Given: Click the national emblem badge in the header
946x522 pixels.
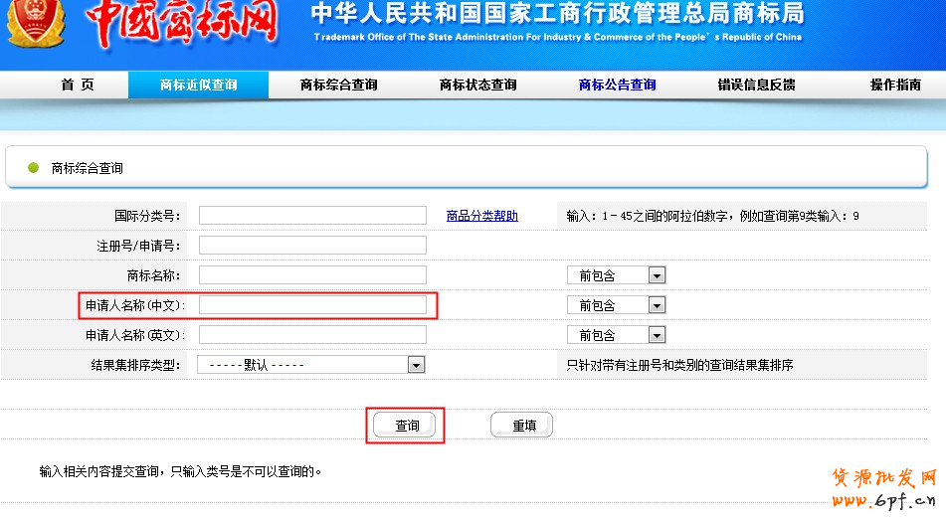Looking at the screenshot, I should (x=35, y=24).
